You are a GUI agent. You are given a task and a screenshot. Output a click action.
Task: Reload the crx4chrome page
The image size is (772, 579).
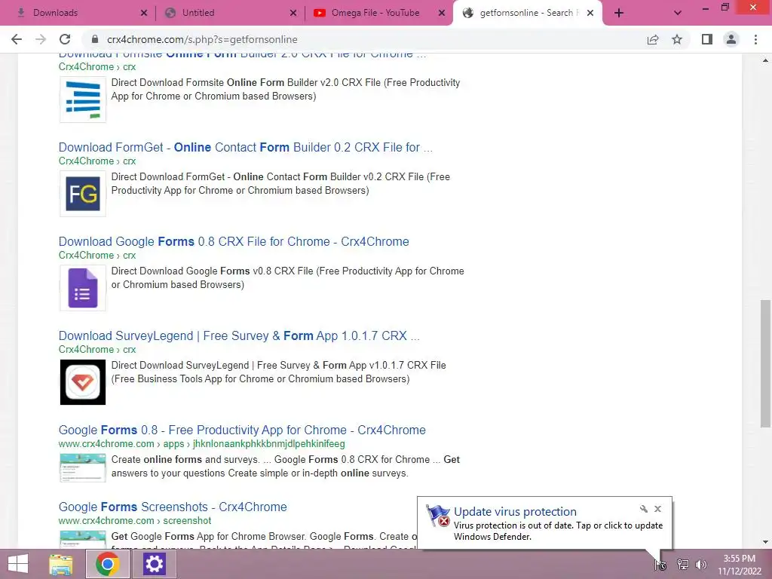point(65,39)
